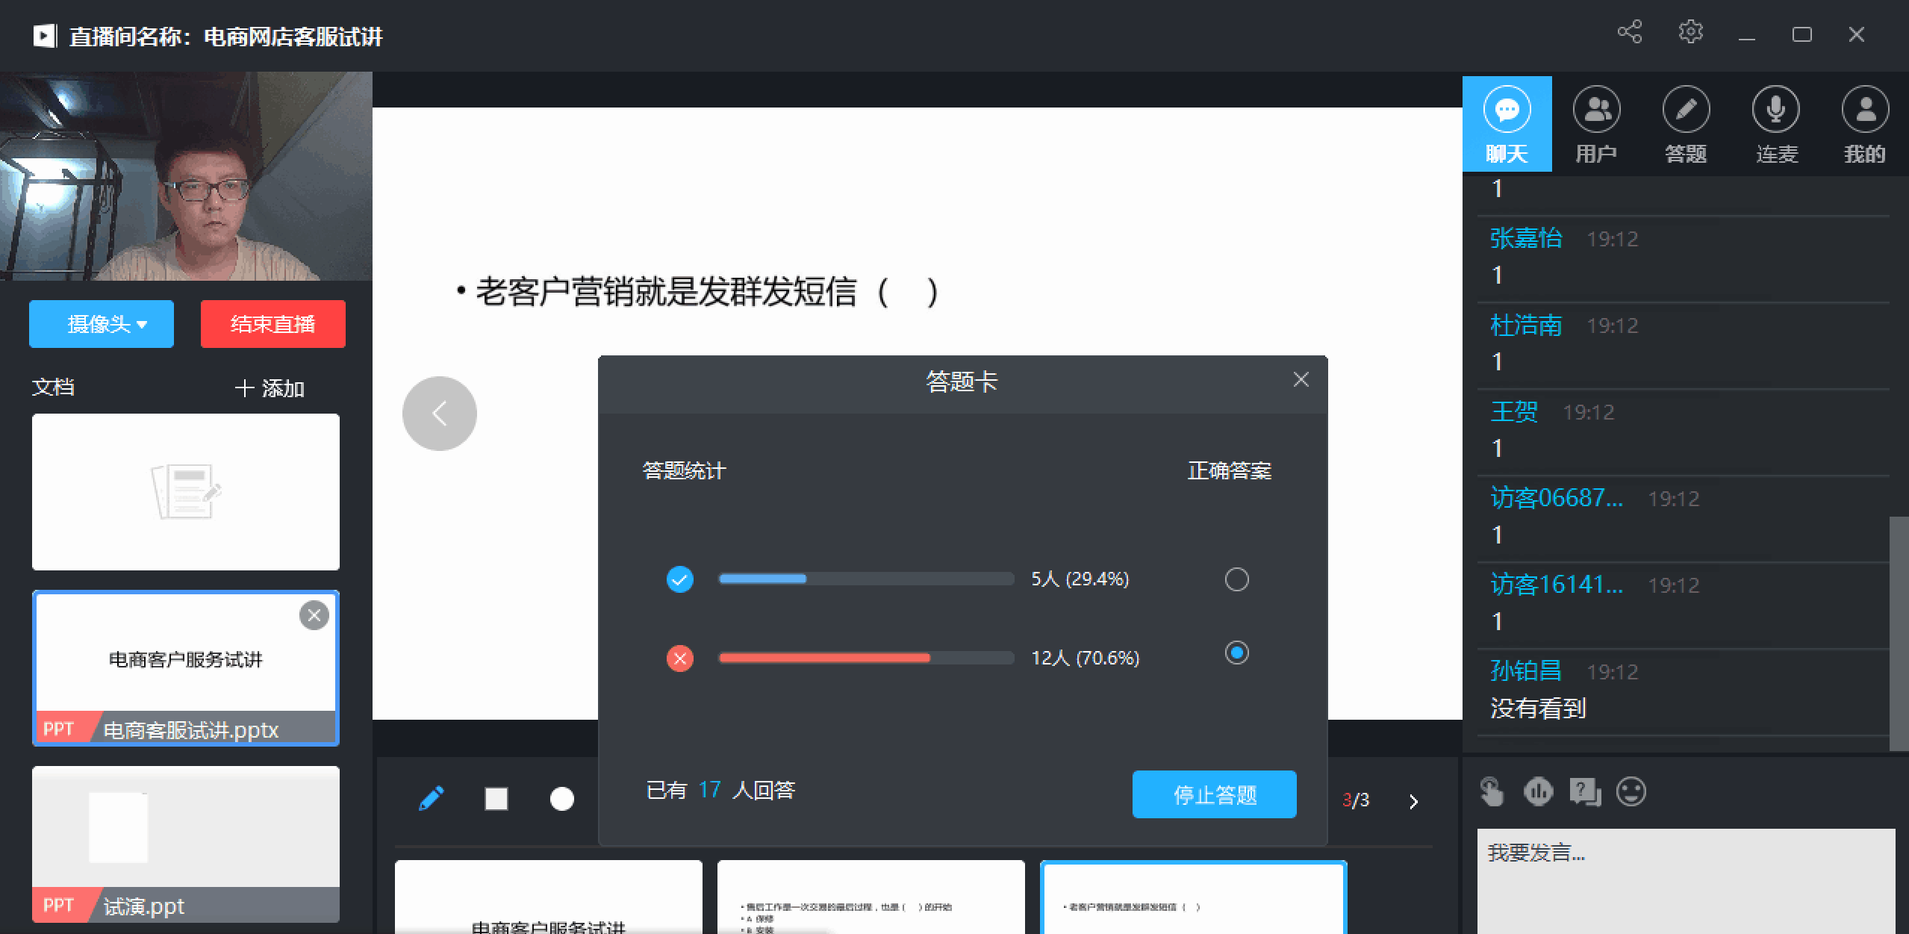Remove the 电商客服试讲.pptx document
Image resolution: width=1909 pixels, height=934 pixels.
314,615
